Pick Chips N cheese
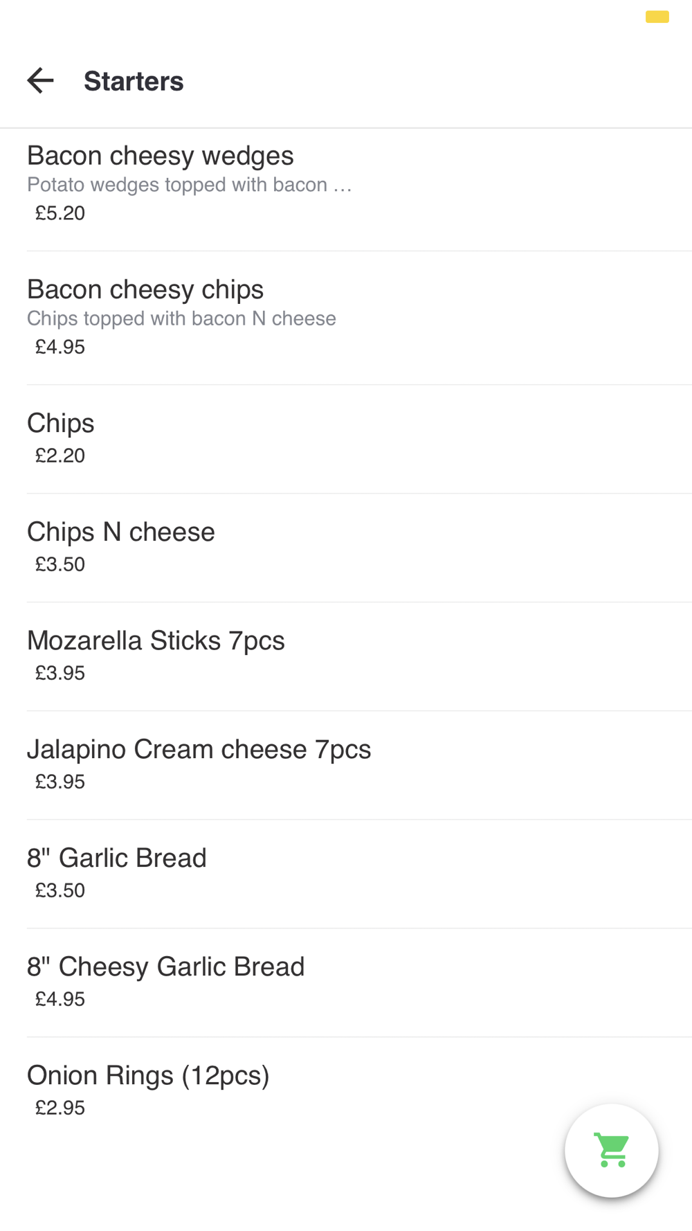The height and width of the screenshot is (1231, 692). [121, 532]
